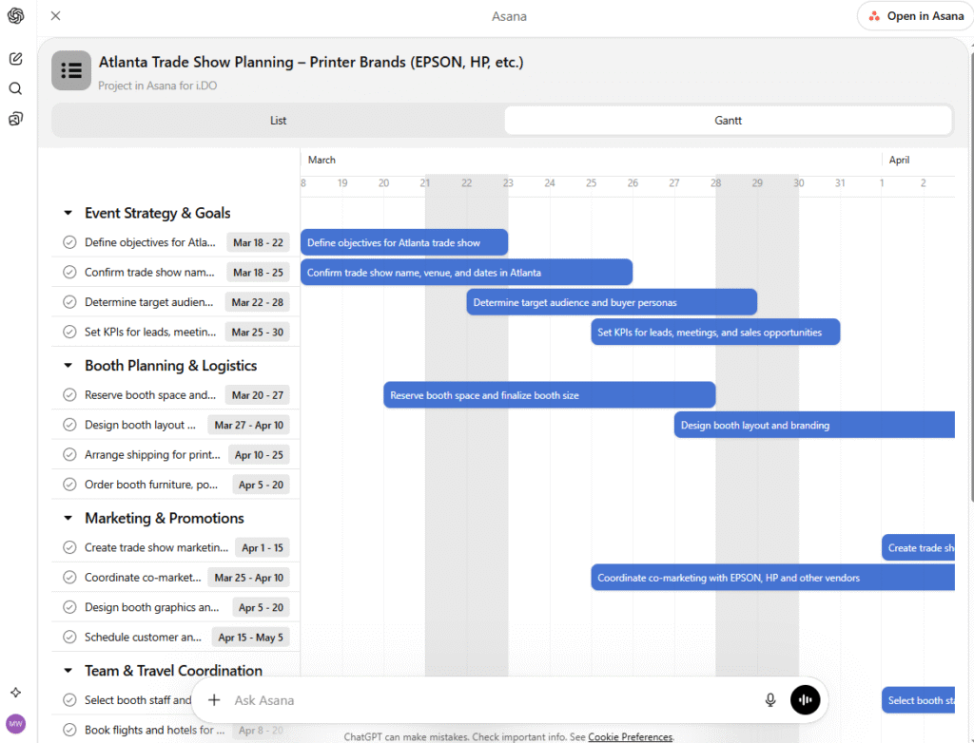974x743 pixels.
Task: Switch to the List view tab
Action: pyautogui.click(x=278, y=120)
